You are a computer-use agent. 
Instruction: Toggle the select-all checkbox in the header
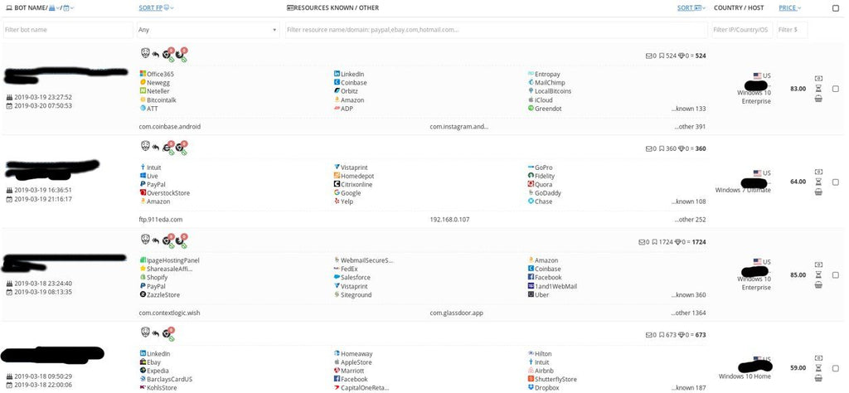(x=835, y=7)
